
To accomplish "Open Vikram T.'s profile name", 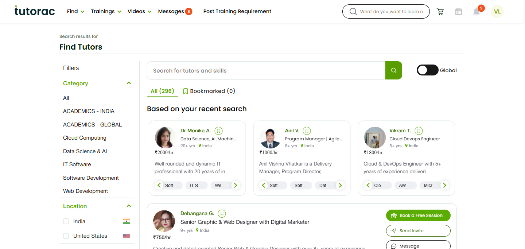I will click(400, 131).
